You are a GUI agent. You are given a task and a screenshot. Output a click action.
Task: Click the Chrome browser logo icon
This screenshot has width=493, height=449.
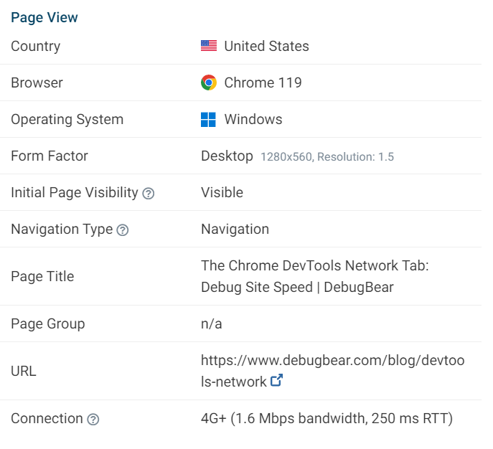click(x=209, y=82)
